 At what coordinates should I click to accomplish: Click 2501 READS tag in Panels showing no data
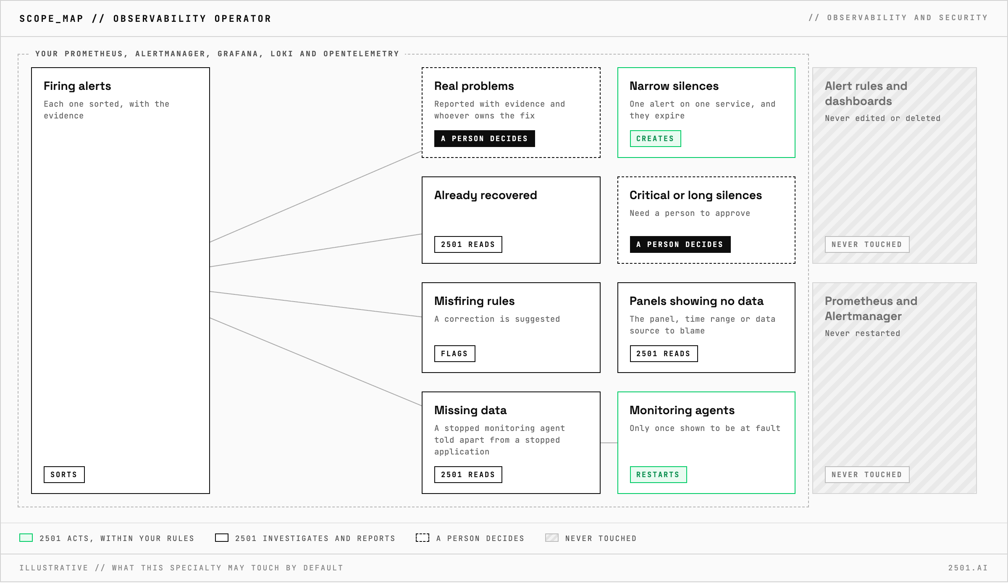(664, 354)
